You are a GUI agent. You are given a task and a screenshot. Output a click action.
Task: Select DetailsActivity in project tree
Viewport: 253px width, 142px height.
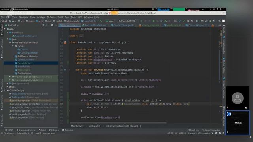pyautogui.click(x=25, y=63)
